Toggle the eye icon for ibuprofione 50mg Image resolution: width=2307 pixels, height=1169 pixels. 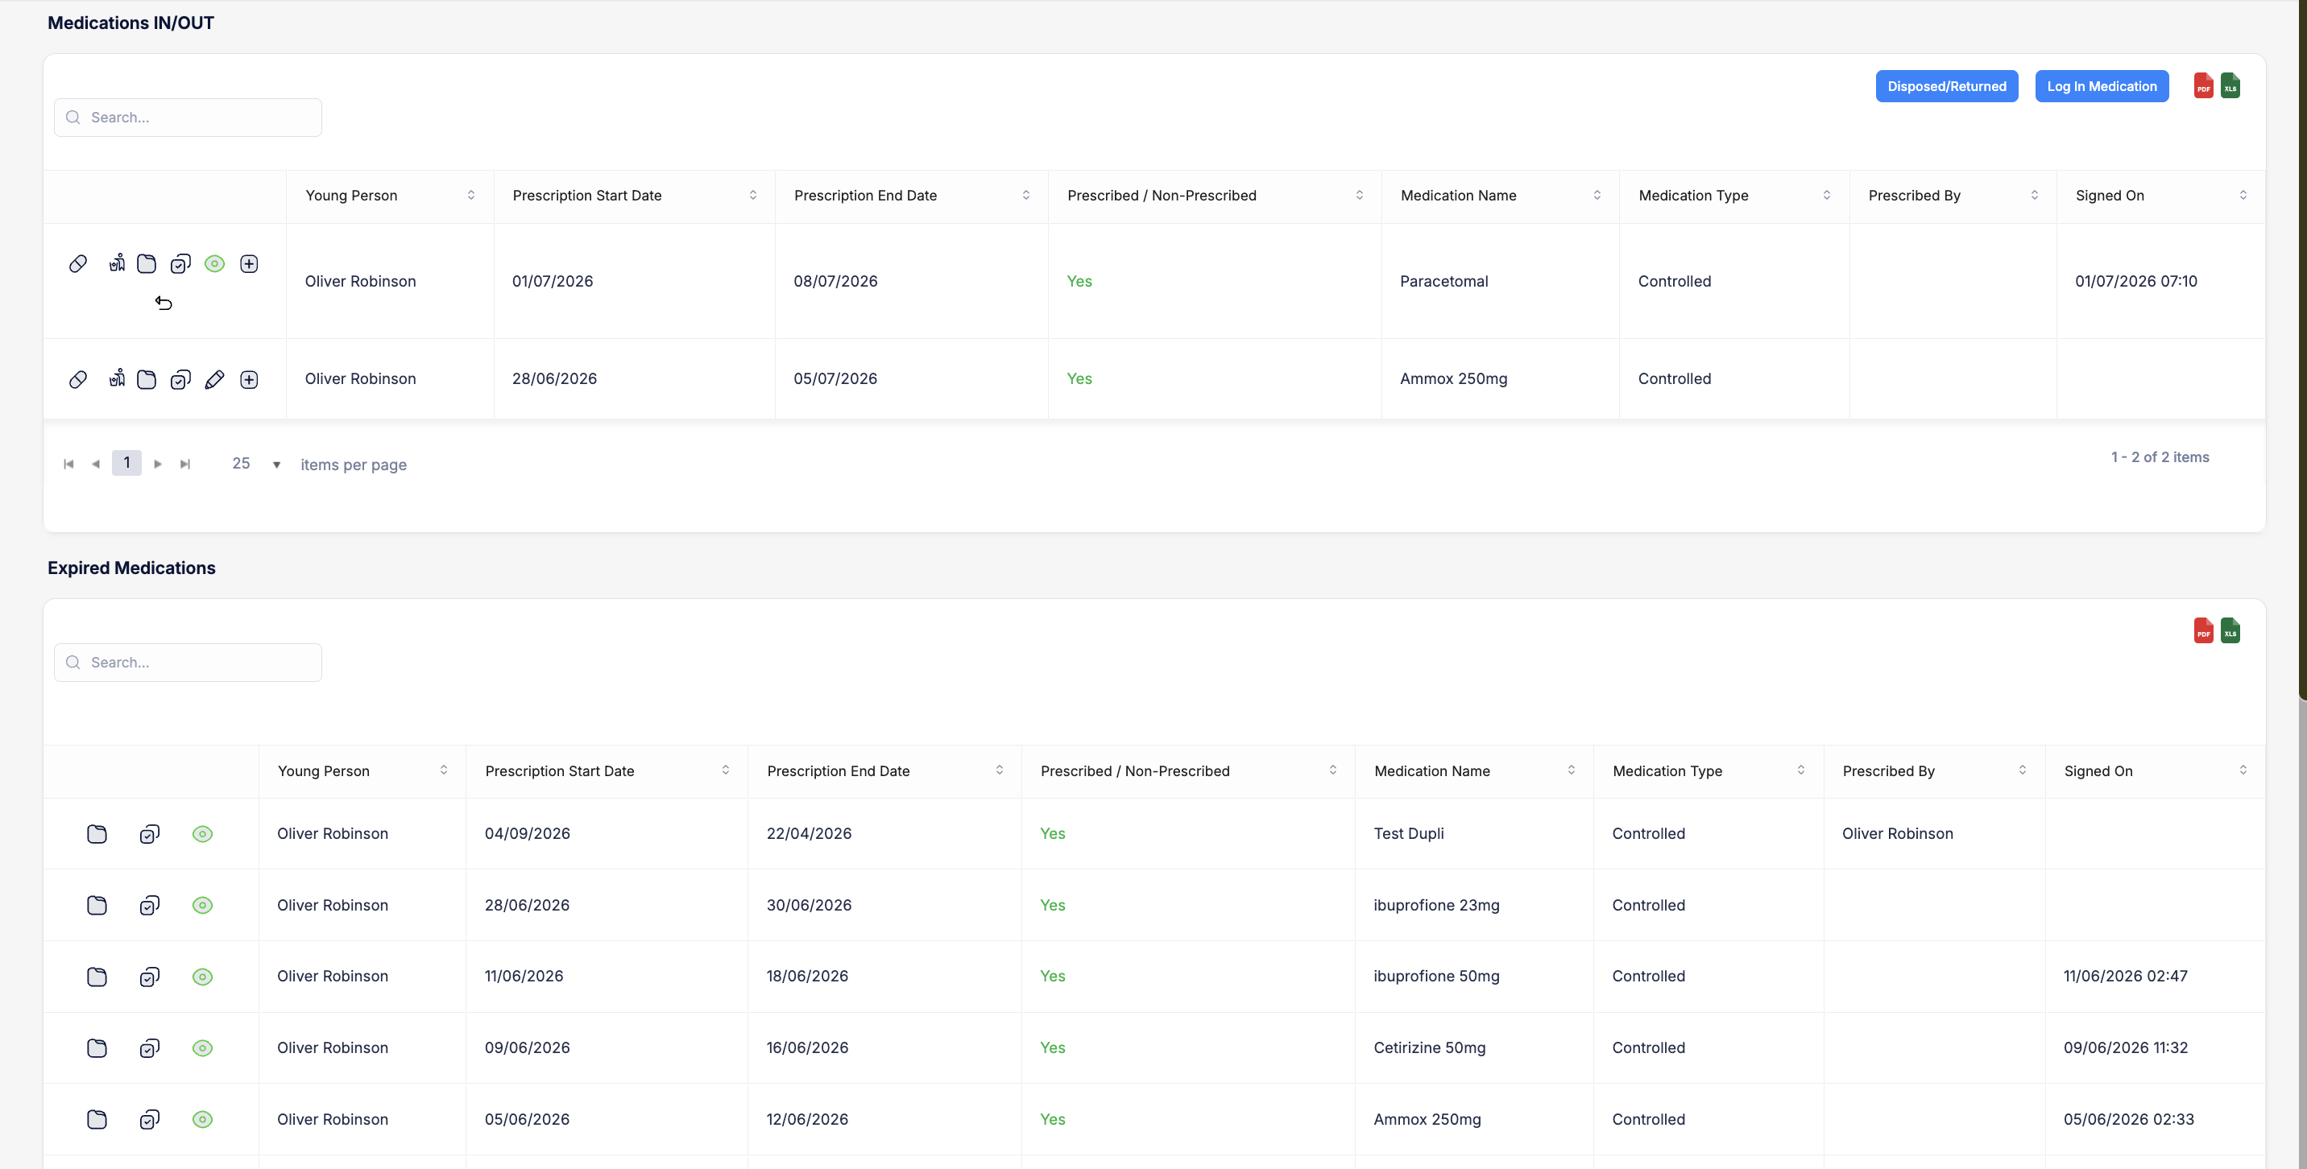pos(202,977)
